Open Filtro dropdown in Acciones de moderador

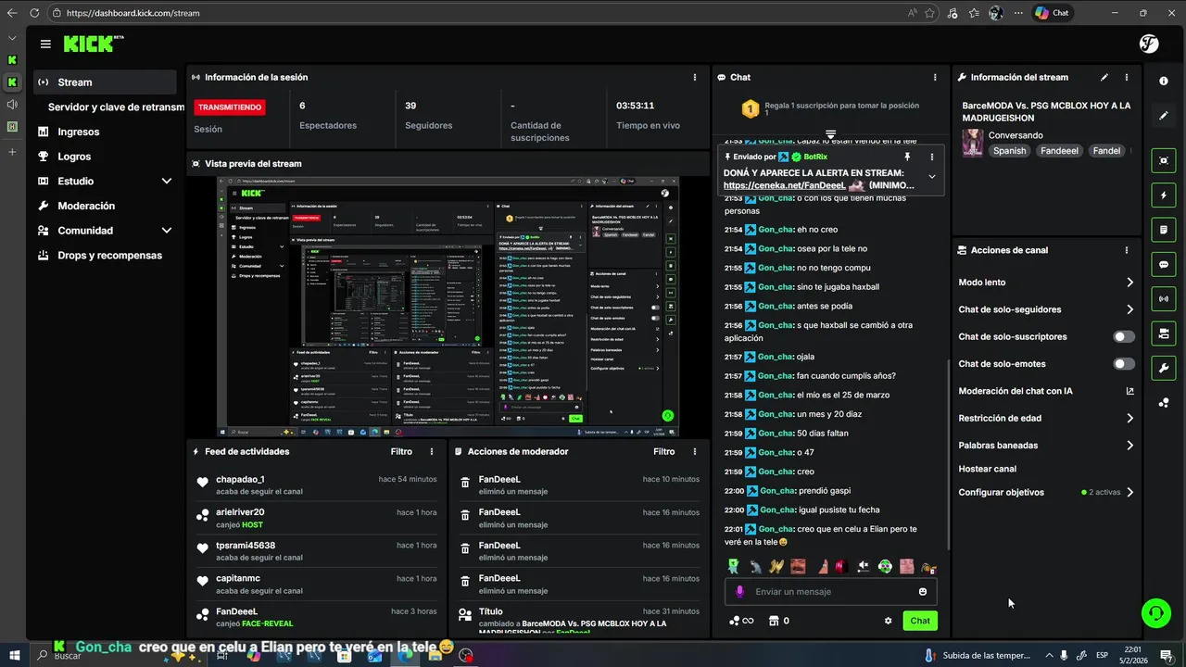click(664, 451)
